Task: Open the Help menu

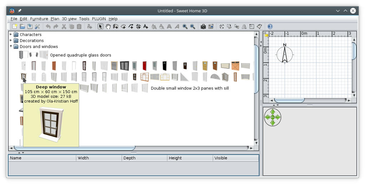Action: click(x=113, y=19)
